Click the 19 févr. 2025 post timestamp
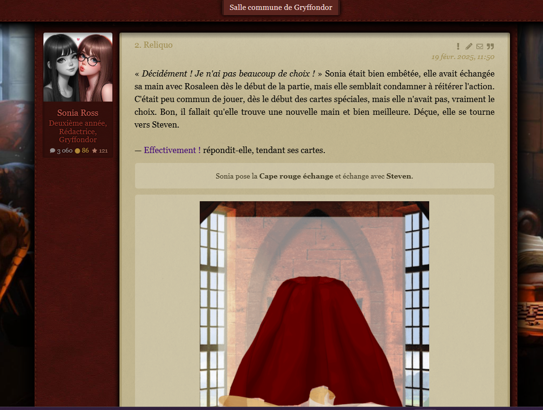 463,57
